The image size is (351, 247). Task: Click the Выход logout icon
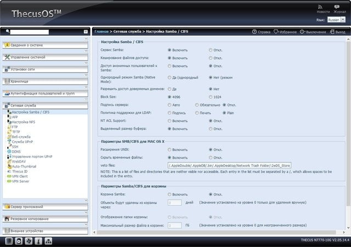(x=332, y=32)
